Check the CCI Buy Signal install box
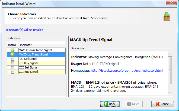The width and height of the screenshot is (179, 111). 12,72
